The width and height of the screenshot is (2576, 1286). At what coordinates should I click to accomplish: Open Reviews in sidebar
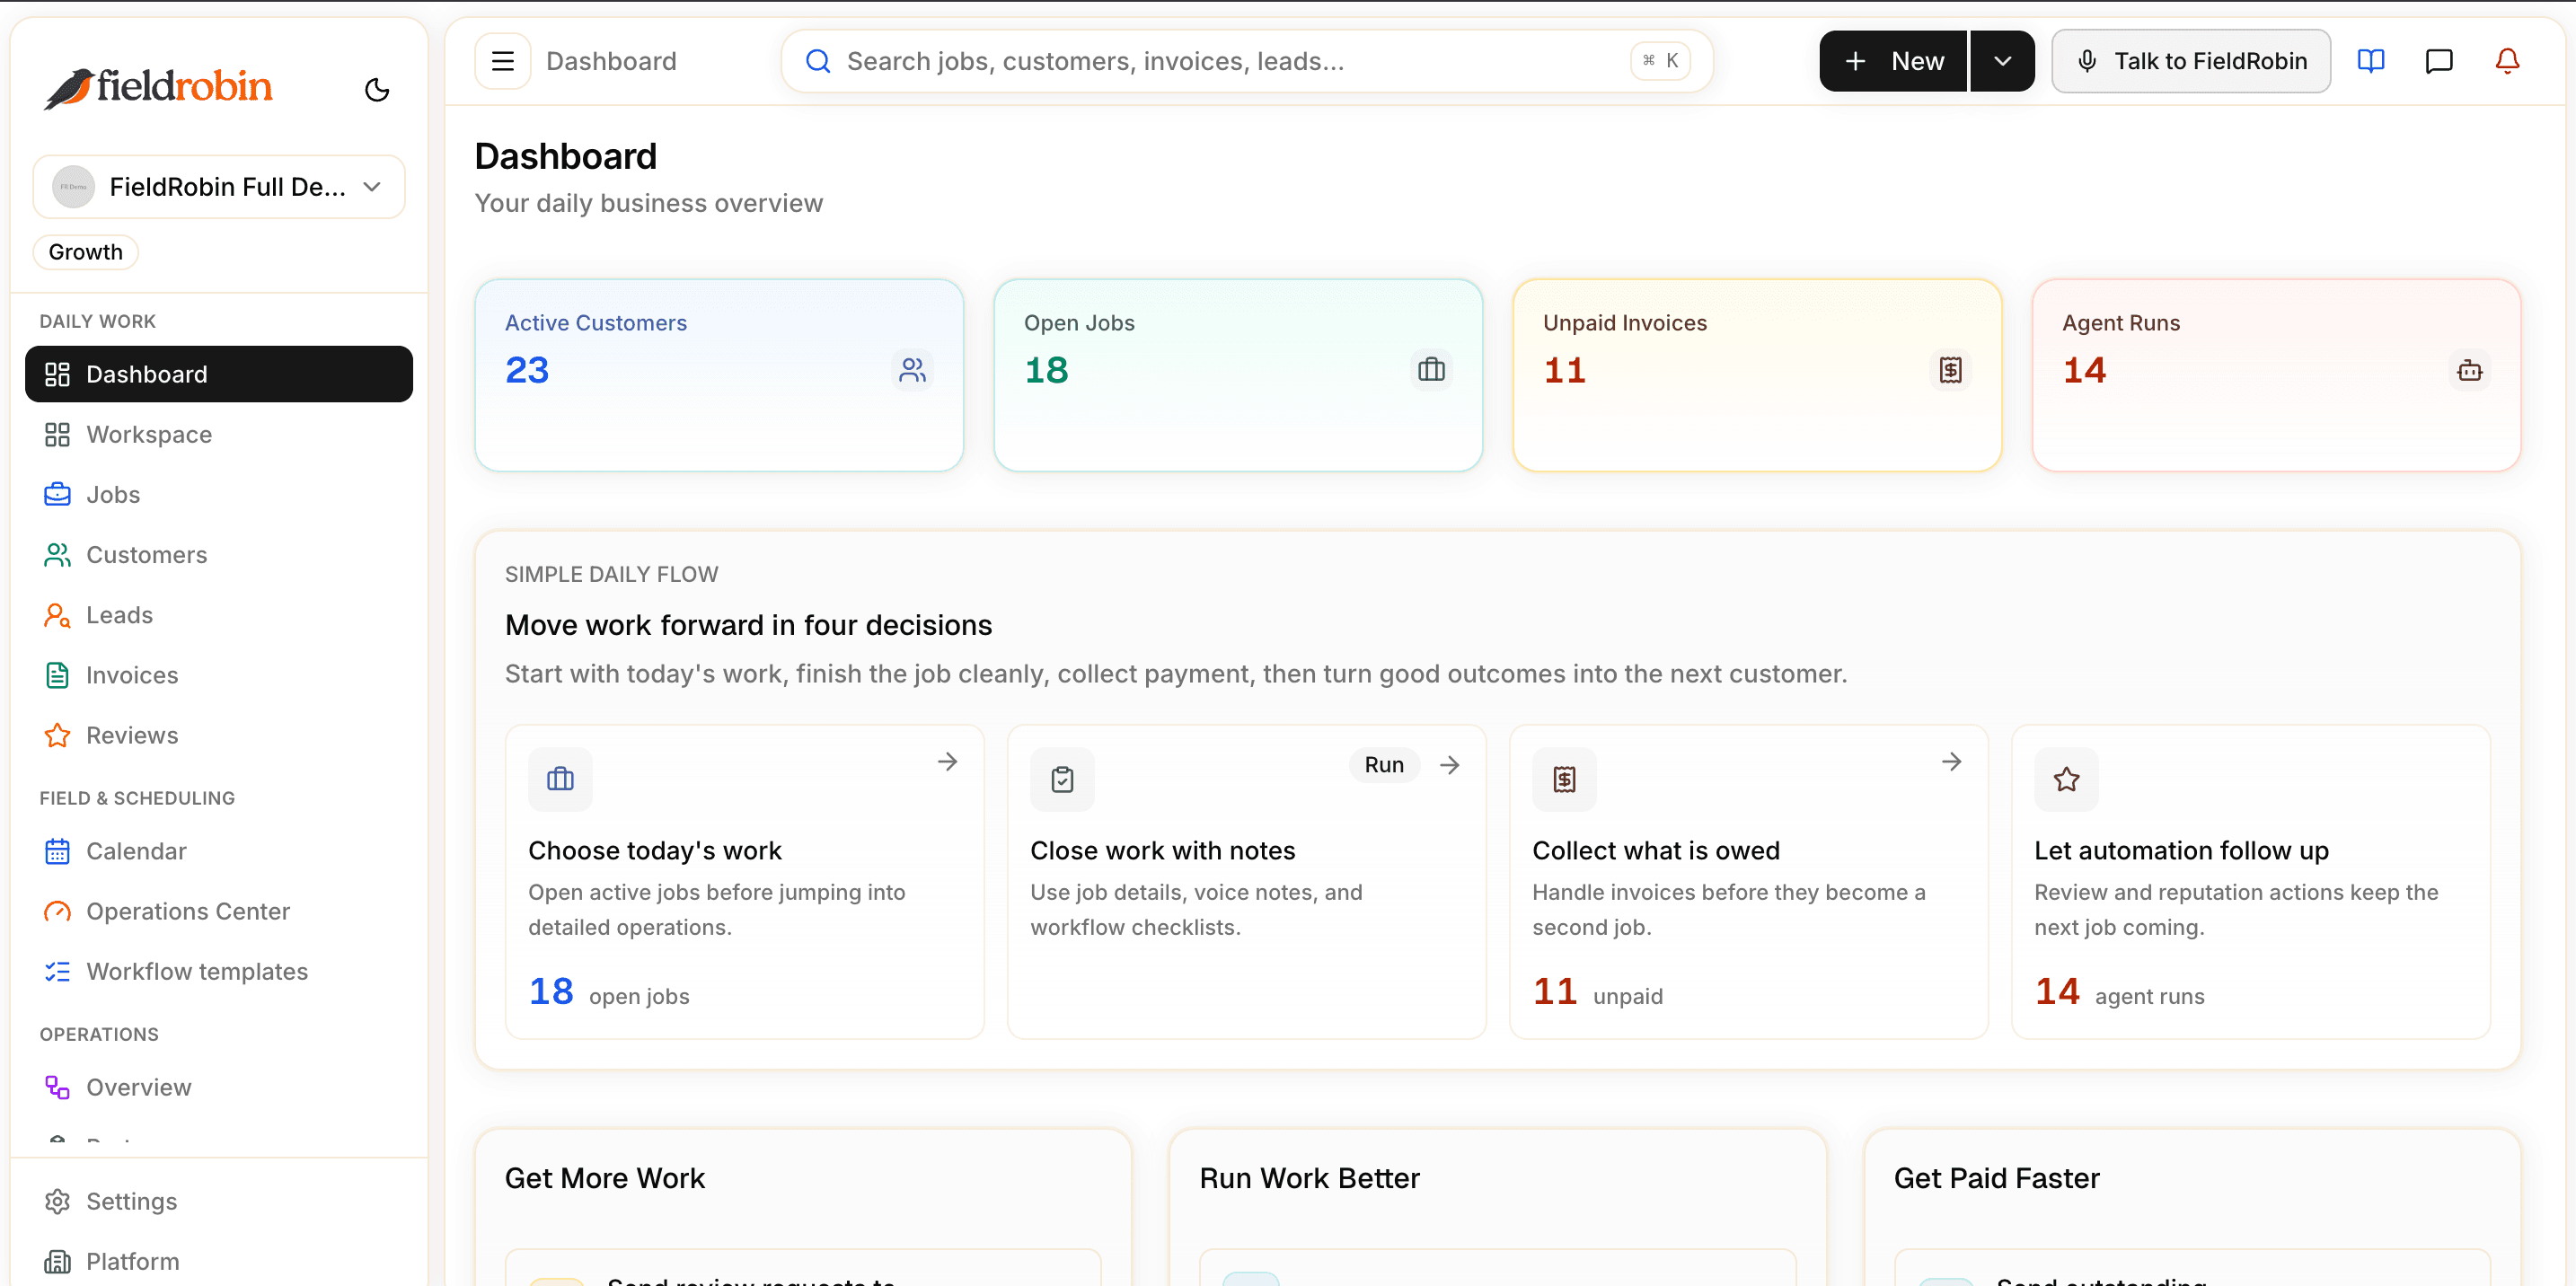coord(219,735)
